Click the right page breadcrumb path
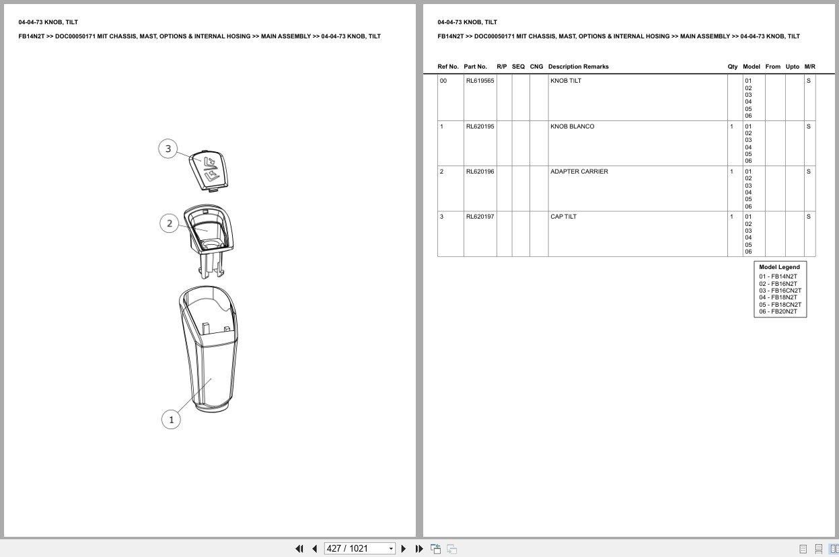The height and width of the screenshot is (557, 839). [618, 36]
